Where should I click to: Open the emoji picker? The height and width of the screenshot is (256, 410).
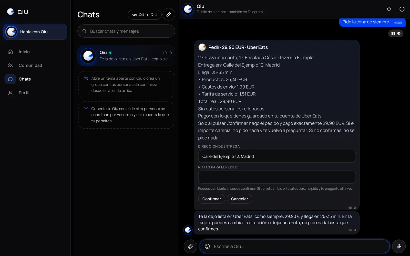(207, 246)
